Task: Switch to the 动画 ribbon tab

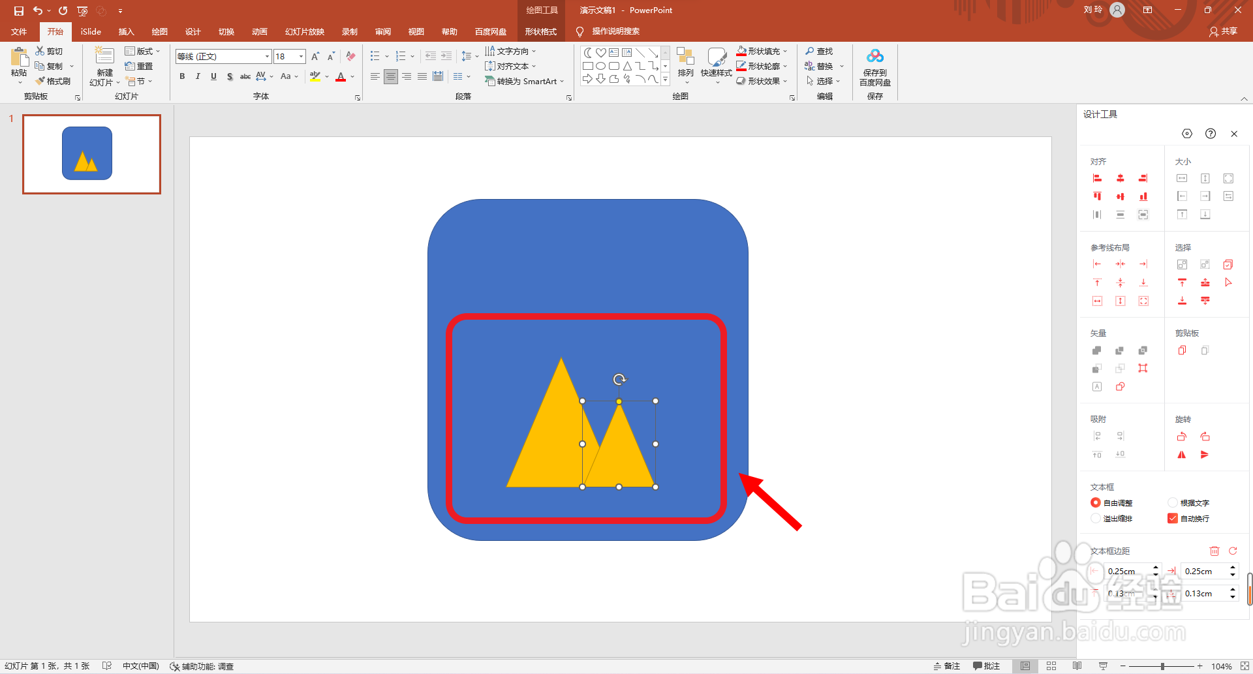Action: pos(260,31)
